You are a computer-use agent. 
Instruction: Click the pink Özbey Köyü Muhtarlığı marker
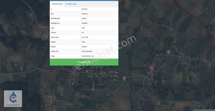tap(152, 68)
